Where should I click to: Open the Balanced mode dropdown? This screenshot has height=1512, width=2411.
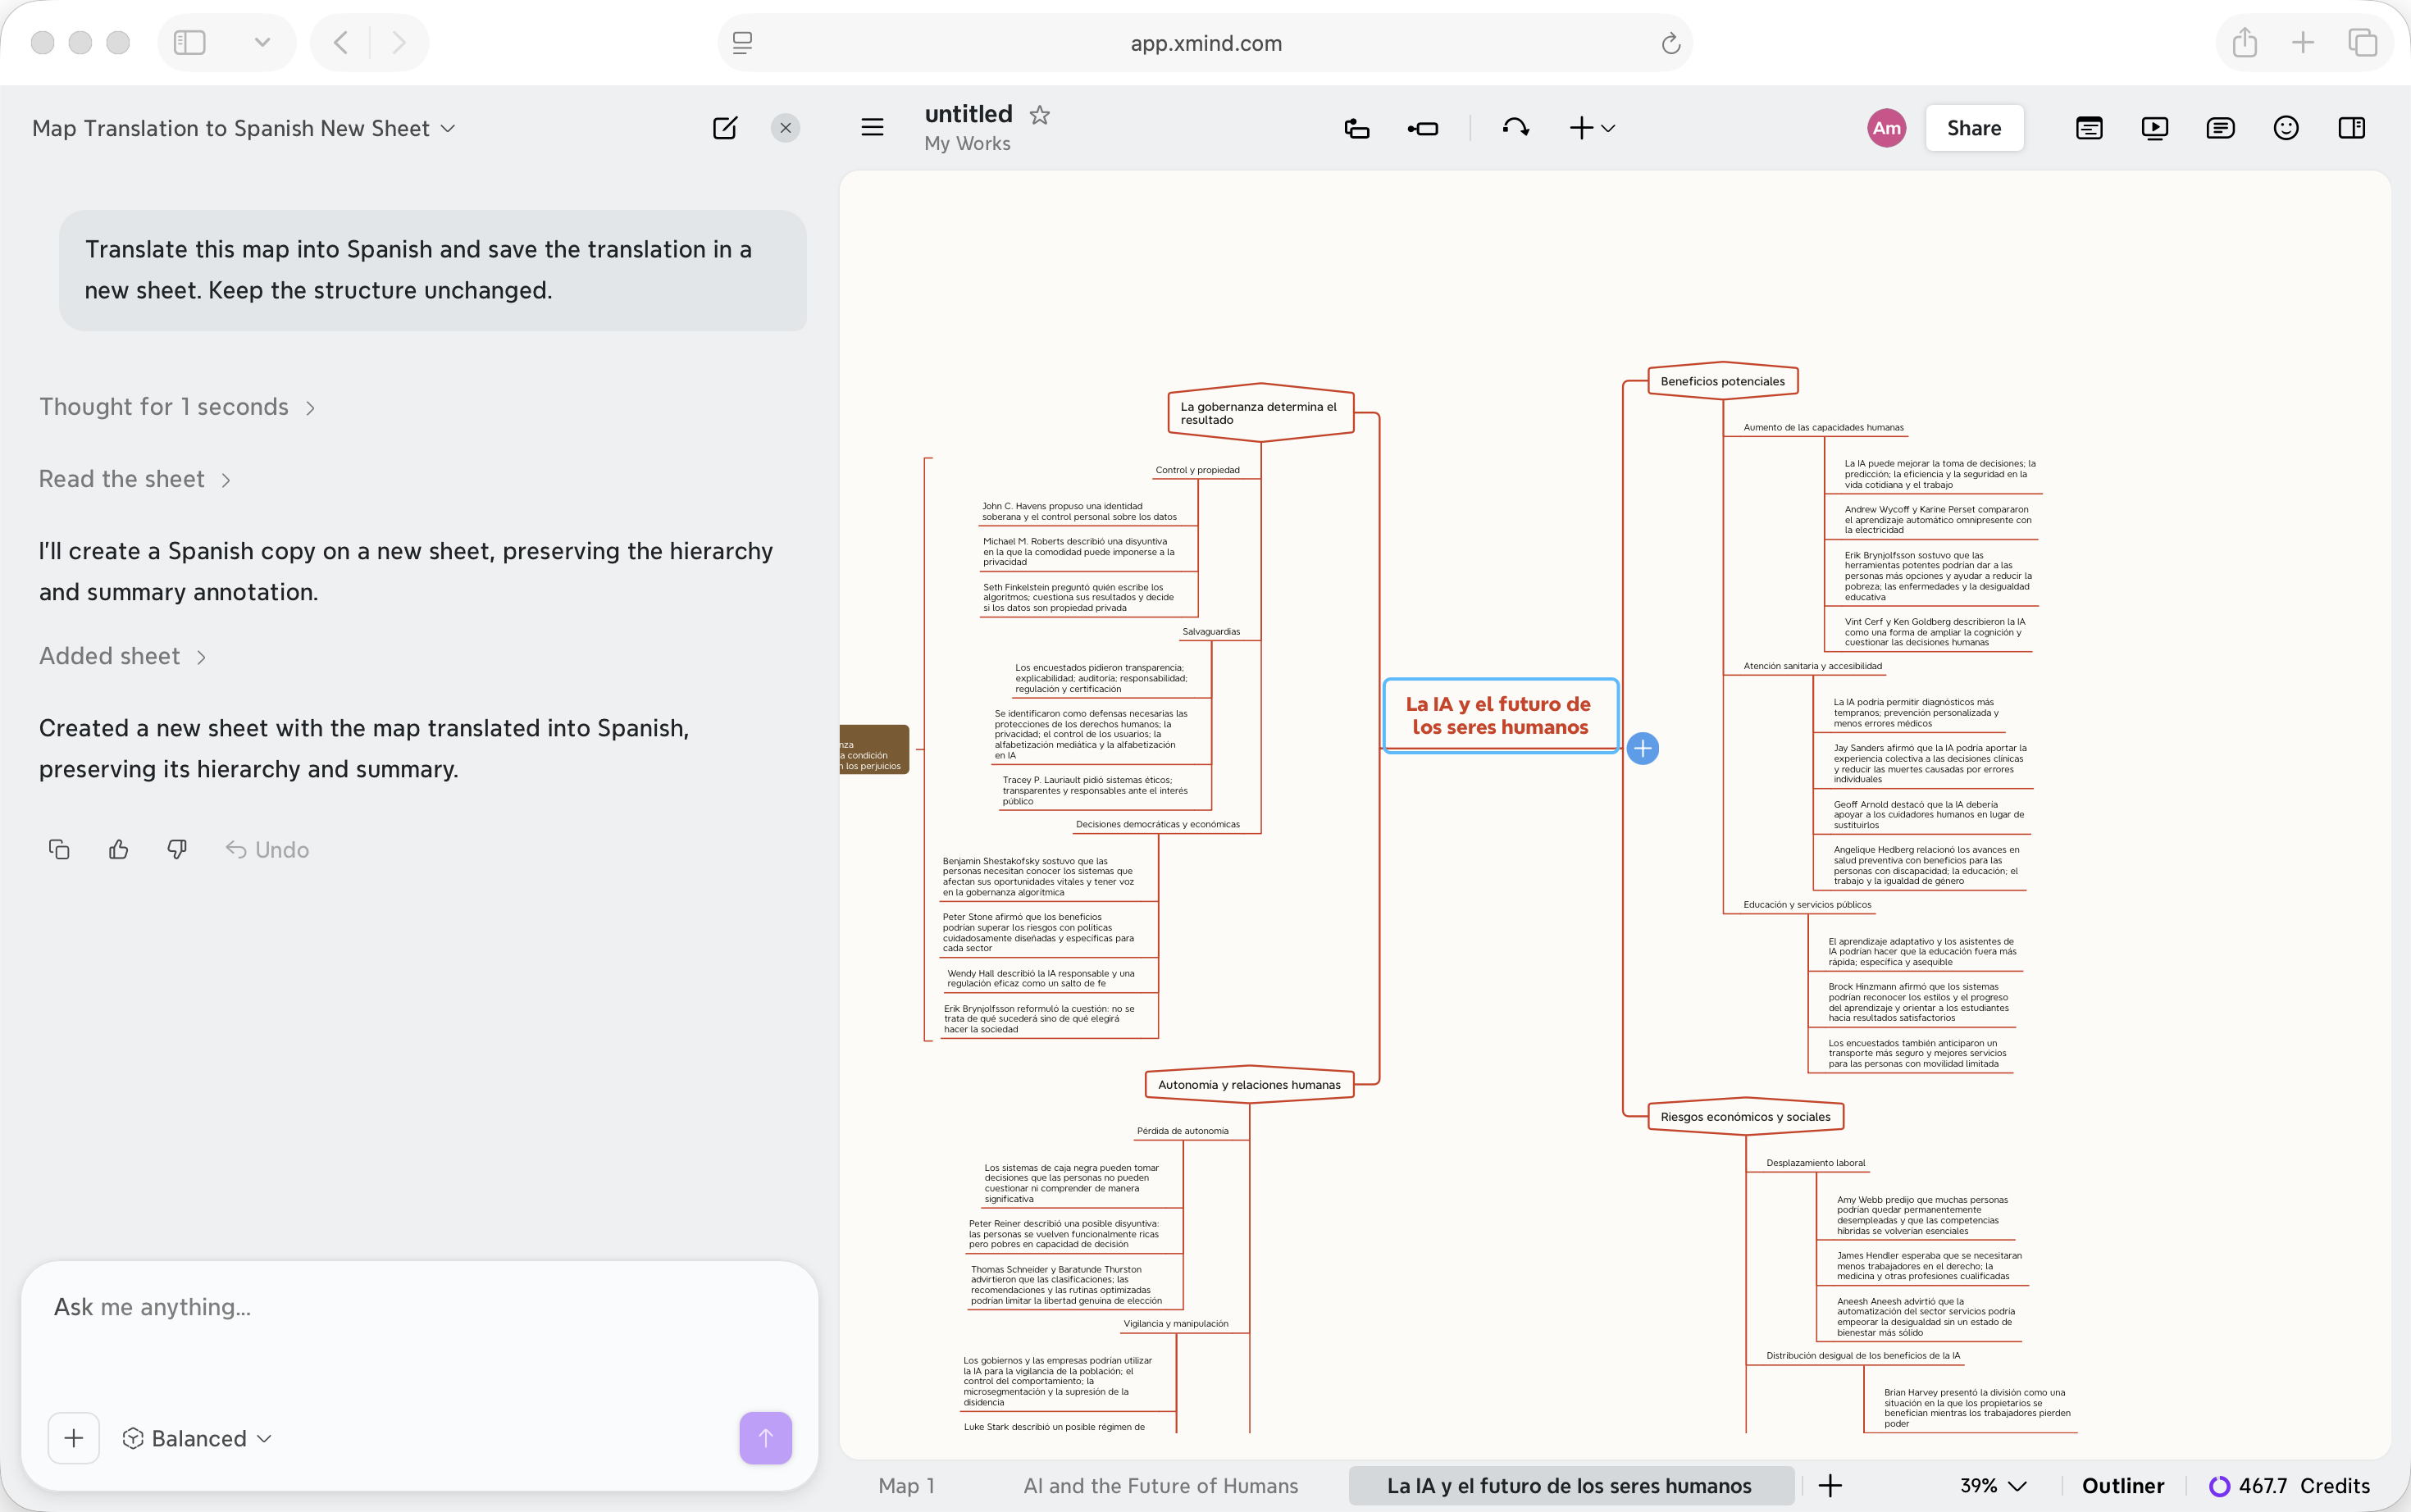[x=197, y=1438]
